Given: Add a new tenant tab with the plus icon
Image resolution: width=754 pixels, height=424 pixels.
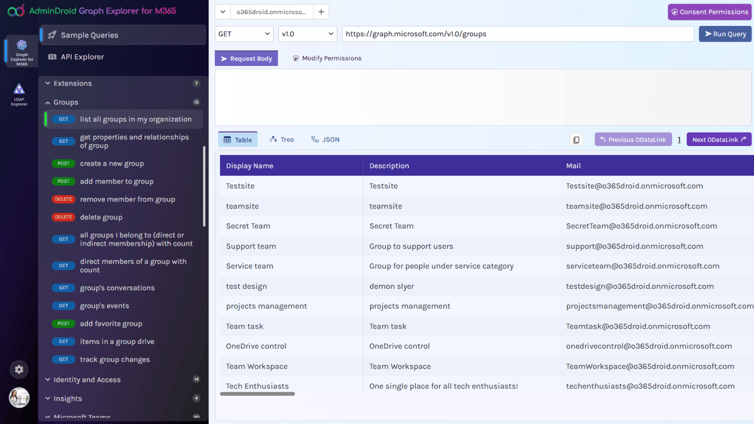Looking at the screenshot, I should click(321, 12).
